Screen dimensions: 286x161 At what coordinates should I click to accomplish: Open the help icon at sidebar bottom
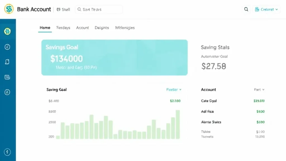point(7,152)
